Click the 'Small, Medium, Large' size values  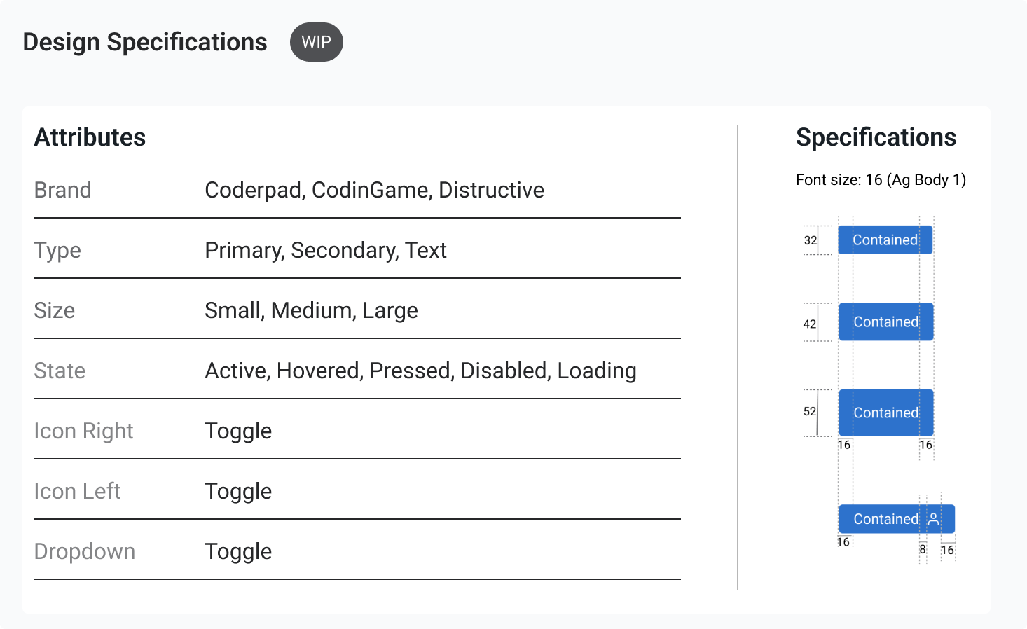pos(311,310)
